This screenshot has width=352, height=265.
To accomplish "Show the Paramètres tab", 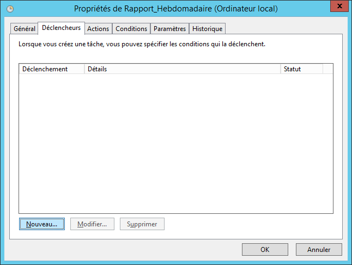I will point(169,29).
